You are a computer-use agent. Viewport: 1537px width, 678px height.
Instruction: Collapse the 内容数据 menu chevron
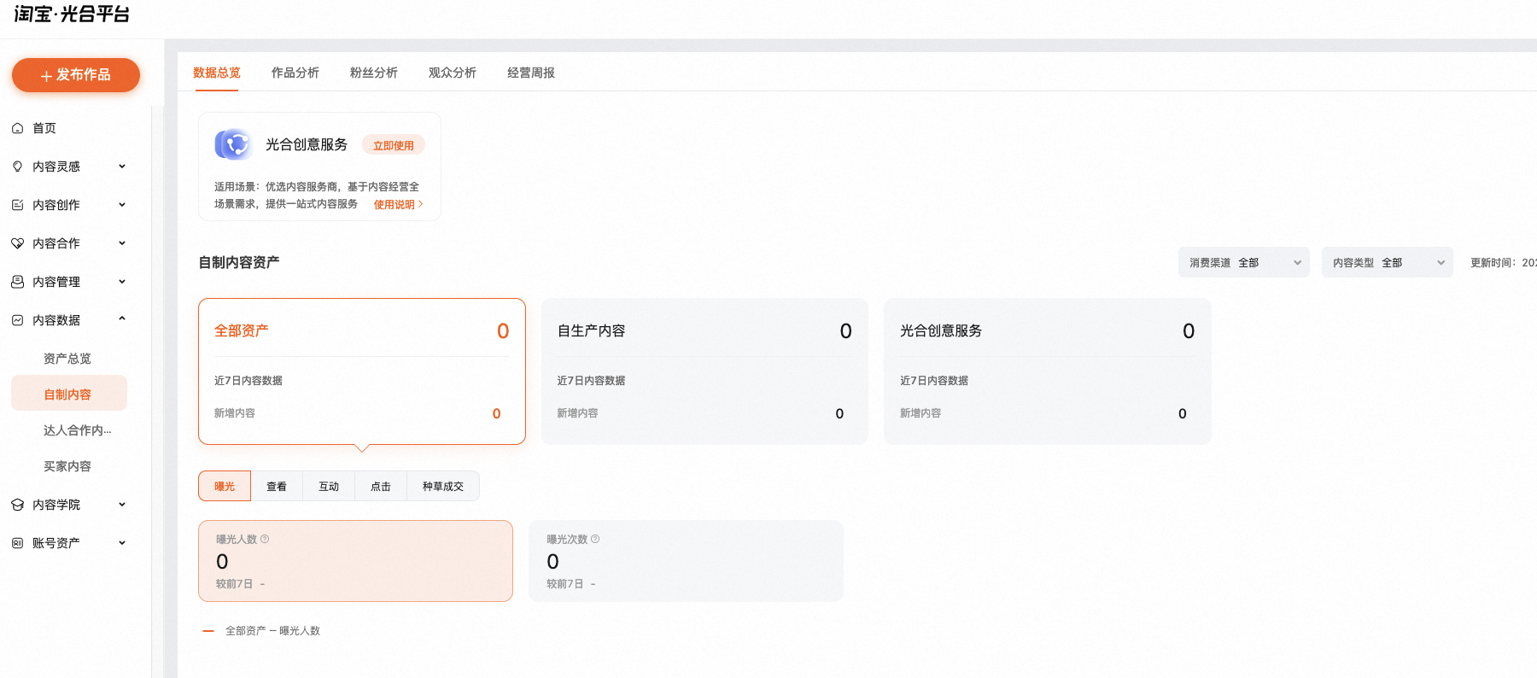coord(122,319)
